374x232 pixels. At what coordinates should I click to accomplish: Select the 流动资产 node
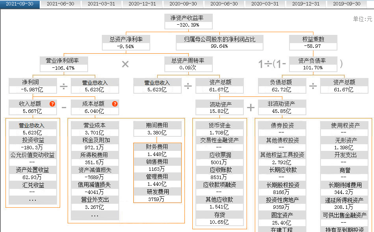pyautogui.click(x=219, y=107)
